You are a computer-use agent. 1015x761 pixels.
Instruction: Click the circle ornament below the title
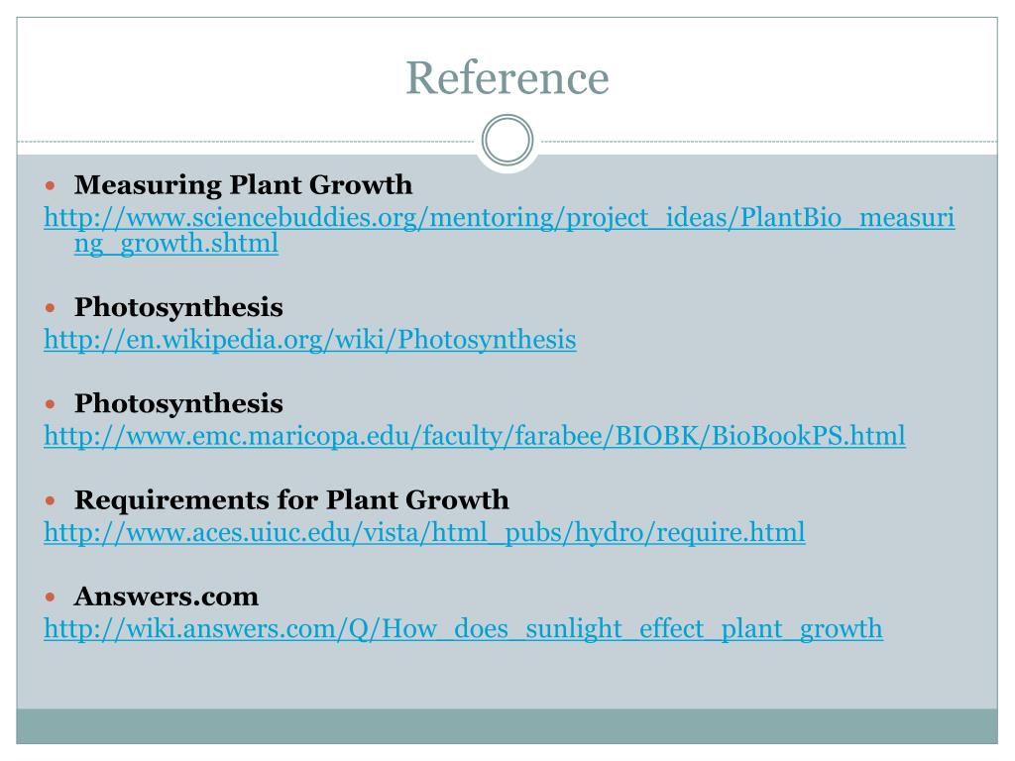[x=507, y=140]
